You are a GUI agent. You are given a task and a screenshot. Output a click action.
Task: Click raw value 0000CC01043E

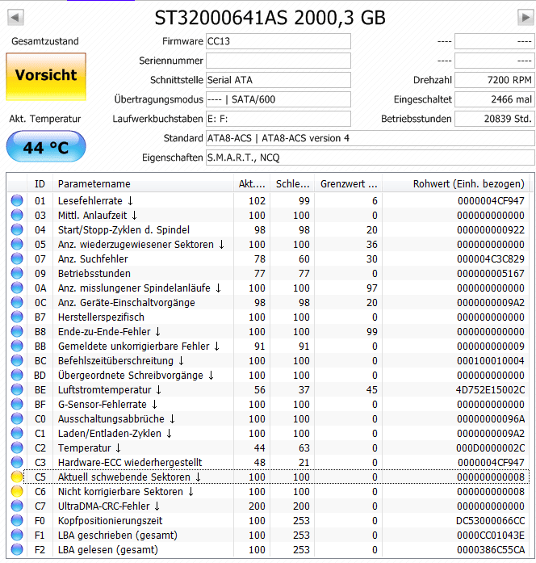pos(491,535)
